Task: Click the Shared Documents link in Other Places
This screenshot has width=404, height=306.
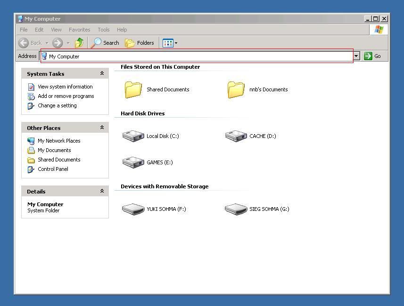Action: (x=59, y=160)
